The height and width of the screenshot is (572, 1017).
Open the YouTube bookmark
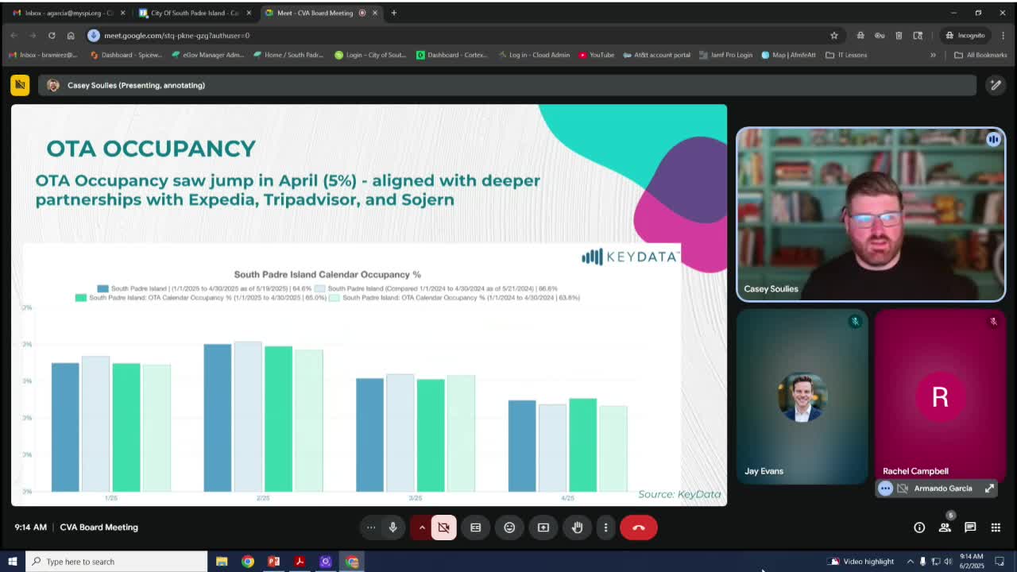point(597,55)
